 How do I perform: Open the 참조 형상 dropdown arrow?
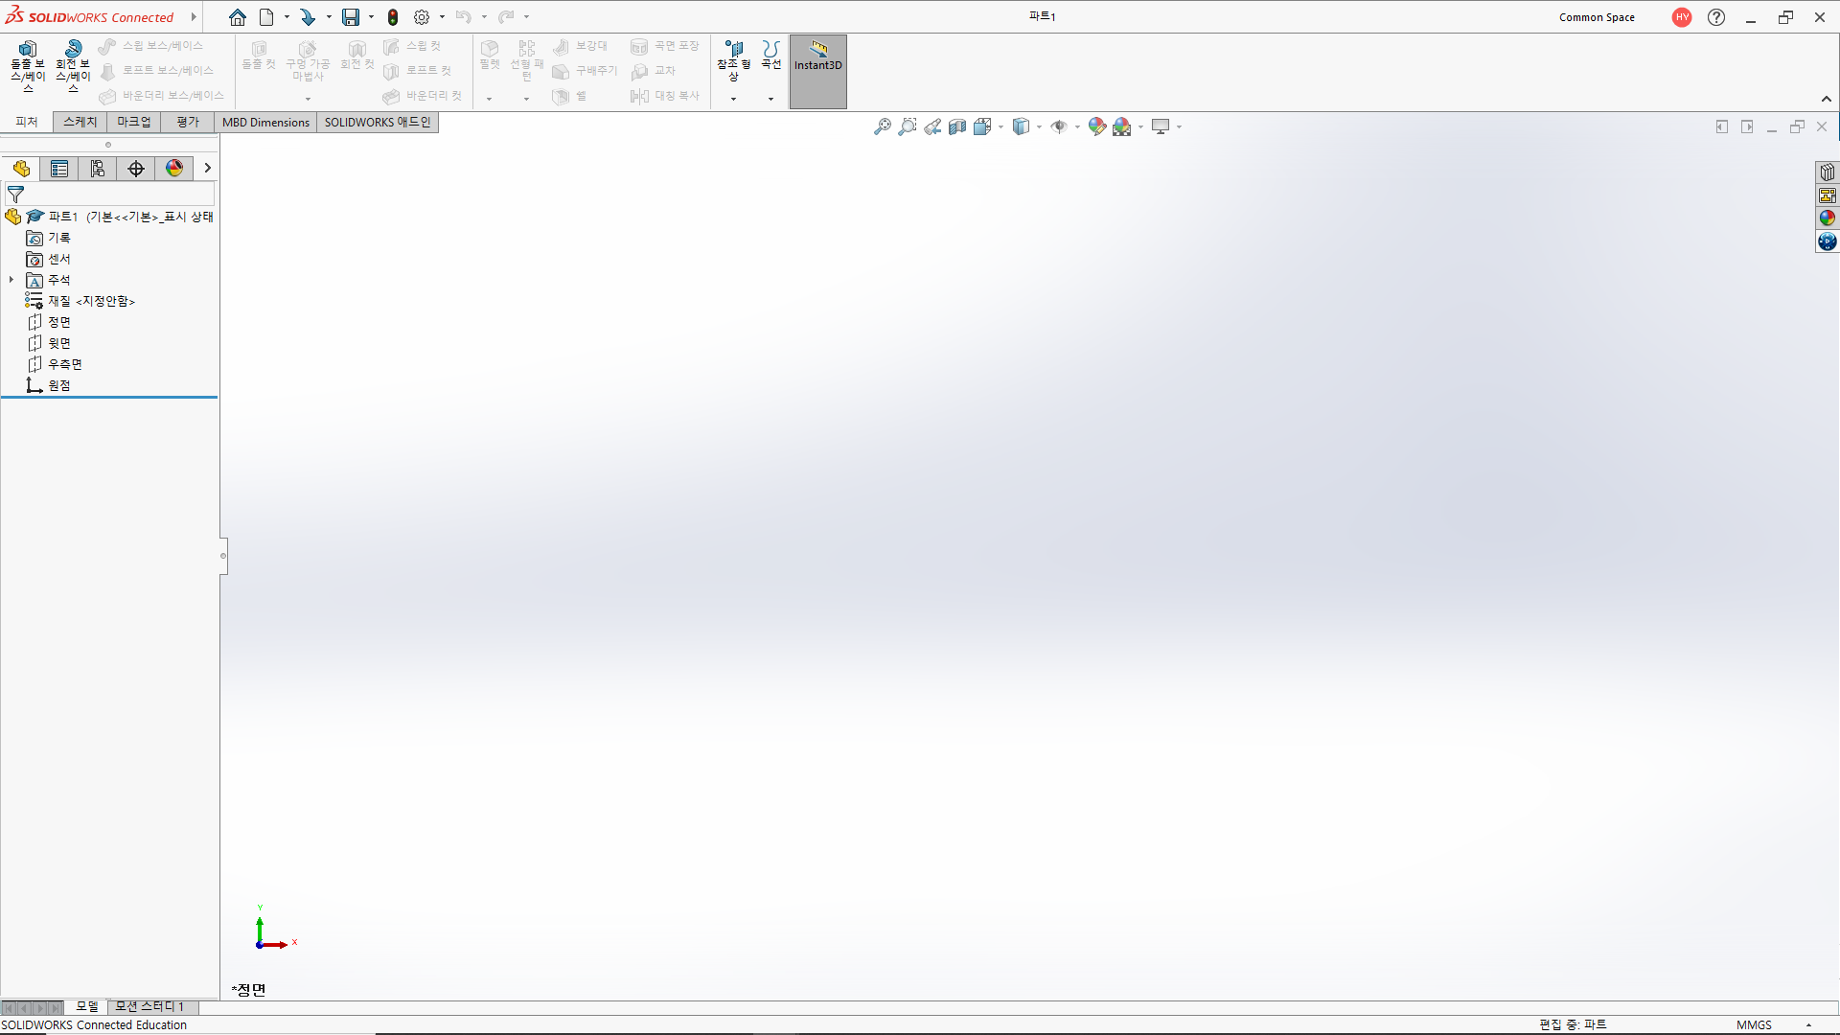click(x=733, y=97)
